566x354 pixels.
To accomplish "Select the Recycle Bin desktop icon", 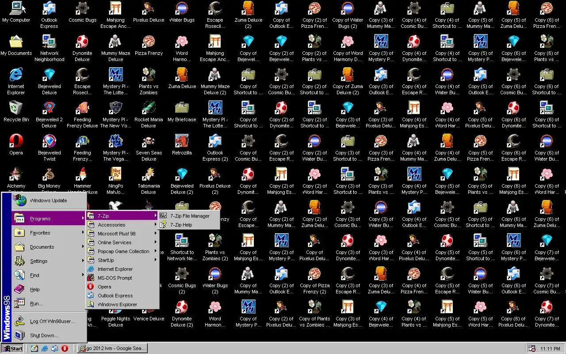I will (x=16, y=112).
